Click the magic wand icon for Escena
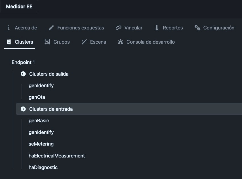242x179 pixels. (x=84, y=42)
